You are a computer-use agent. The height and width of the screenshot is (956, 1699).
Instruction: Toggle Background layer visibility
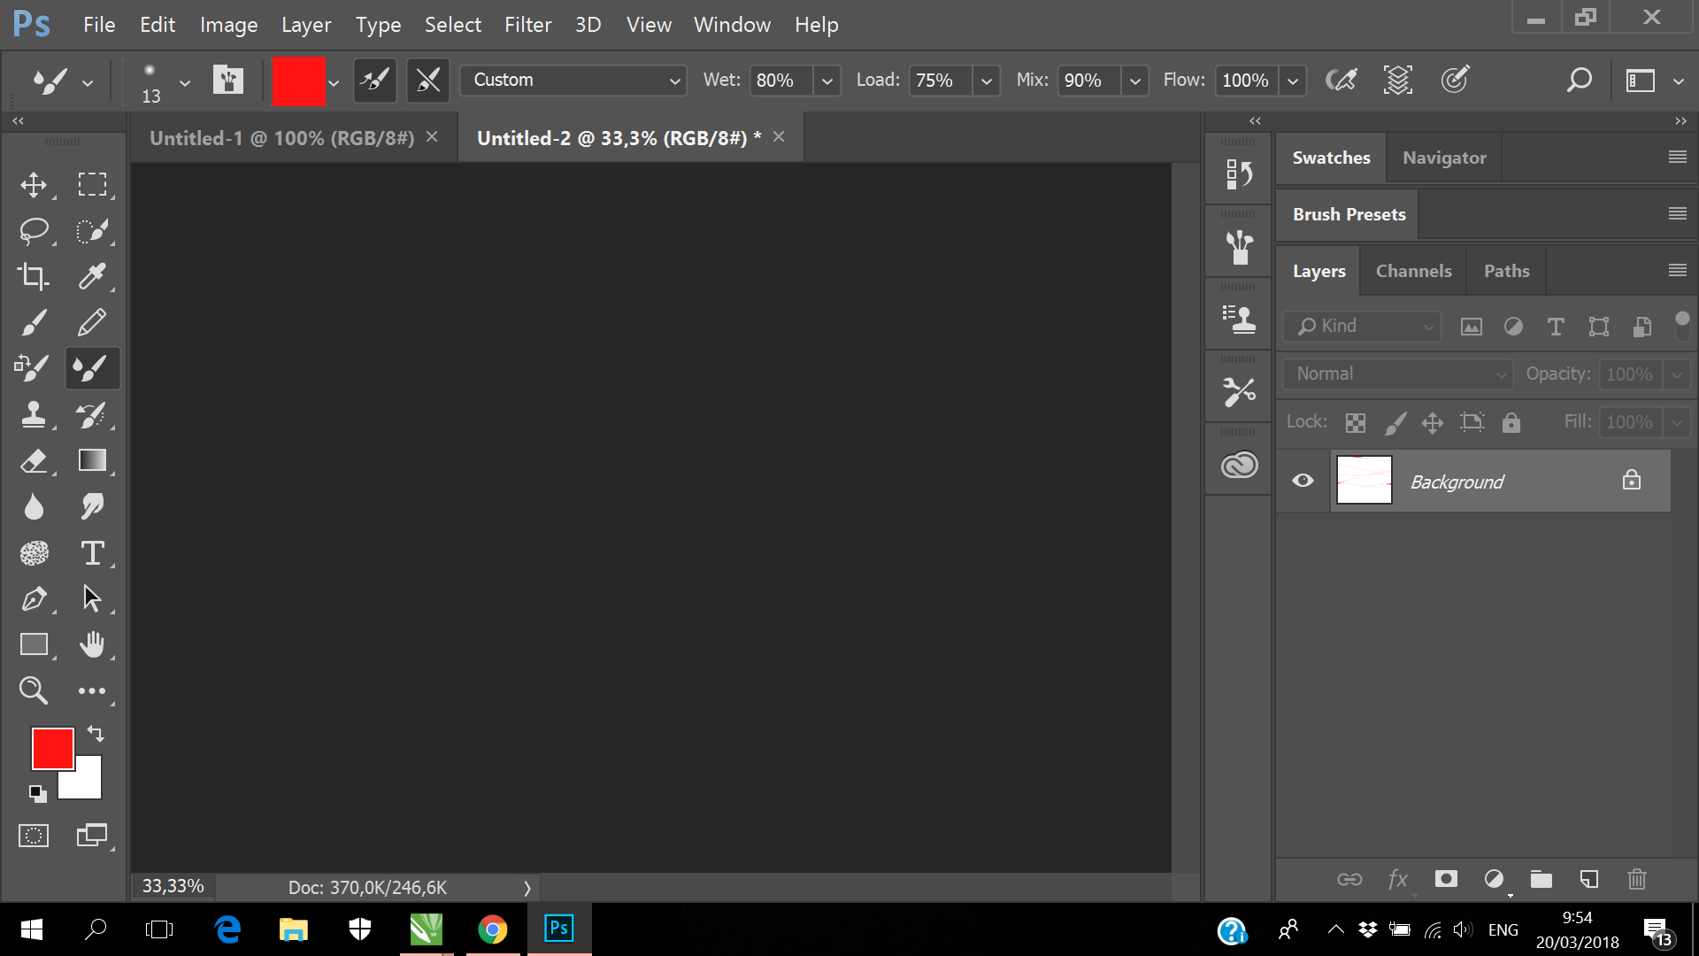click(x=1303, y=481)
